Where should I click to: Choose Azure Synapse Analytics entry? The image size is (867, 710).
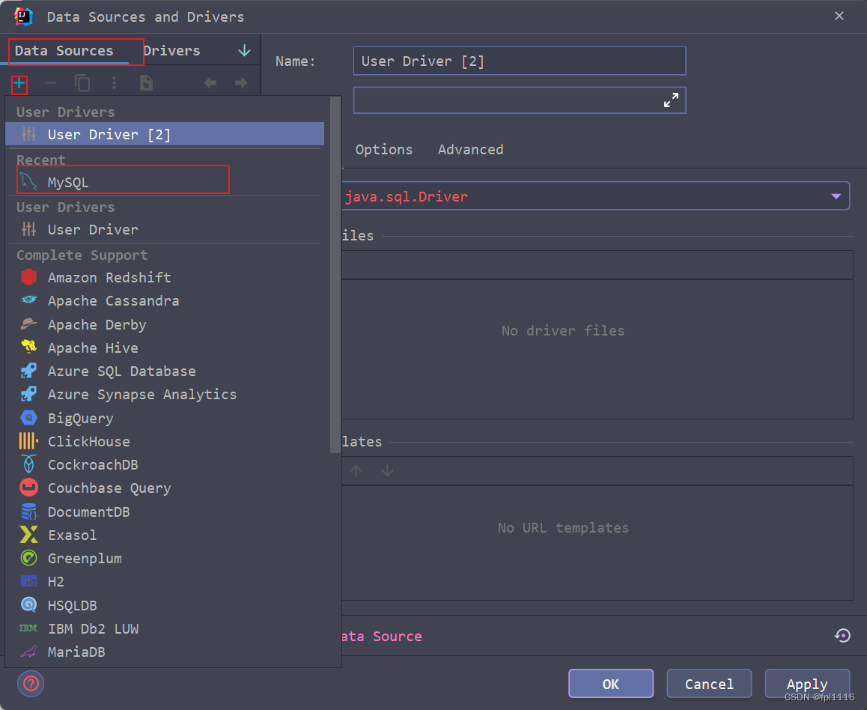(x=165, y=394)
